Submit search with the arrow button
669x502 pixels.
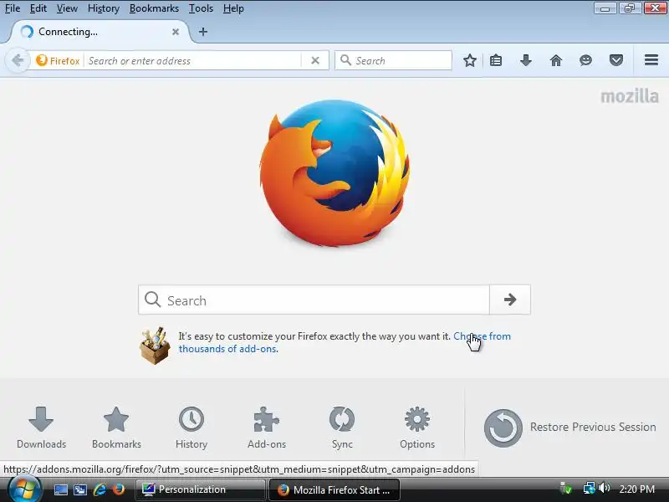pos(510,300)
